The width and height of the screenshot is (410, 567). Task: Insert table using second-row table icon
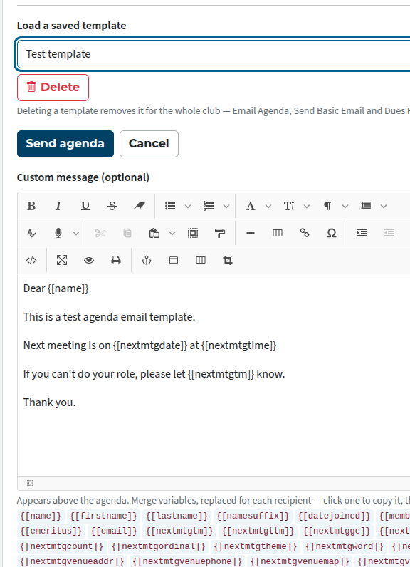point(278,233)
